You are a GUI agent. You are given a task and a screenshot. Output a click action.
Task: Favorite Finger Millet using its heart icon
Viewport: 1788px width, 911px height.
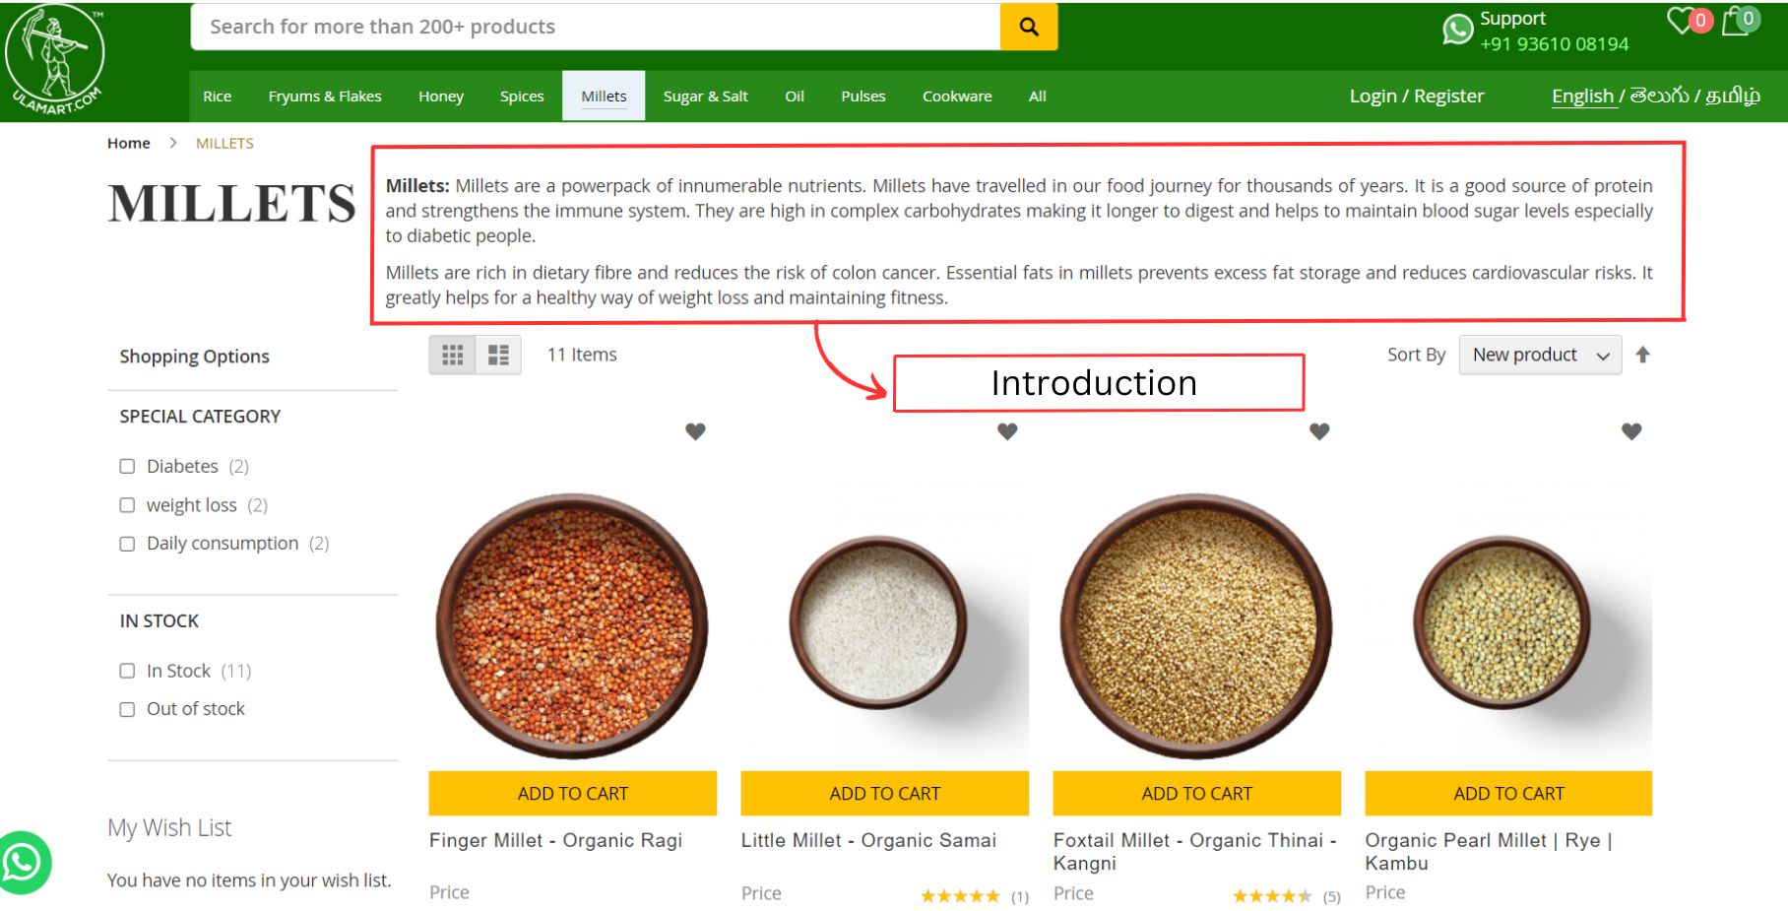pyautogui.click(x=695, y=431)
